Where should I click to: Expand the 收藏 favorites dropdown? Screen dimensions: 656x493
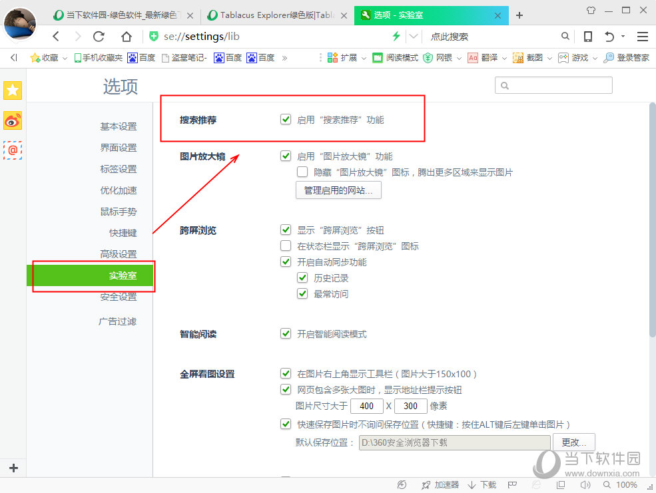tap(65, 58)
